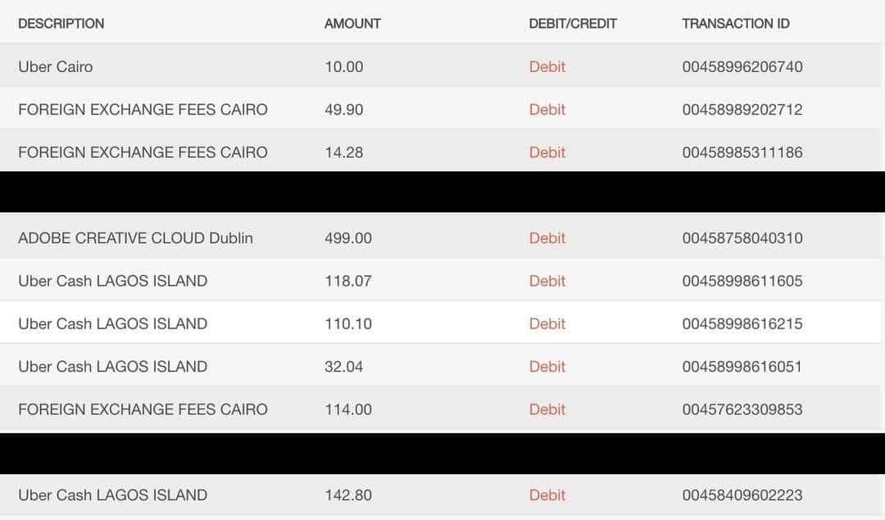Select the Uber Cairo transaction row
This screenshot has height=520, width=885.
click(x=440, y=66)
